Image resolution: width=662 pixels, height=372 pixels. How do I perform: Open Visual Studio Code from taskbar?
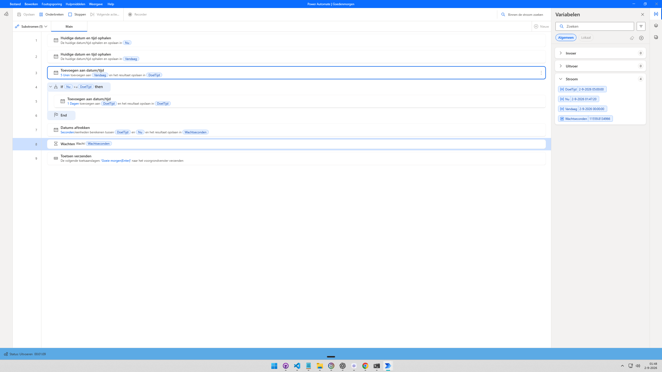pos(297,366)
